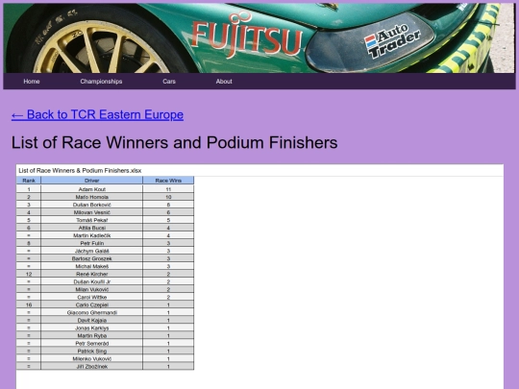Select the René Kircher driver cell
The width and height of the screenshot is (519, 389).
tap(91, 274)
